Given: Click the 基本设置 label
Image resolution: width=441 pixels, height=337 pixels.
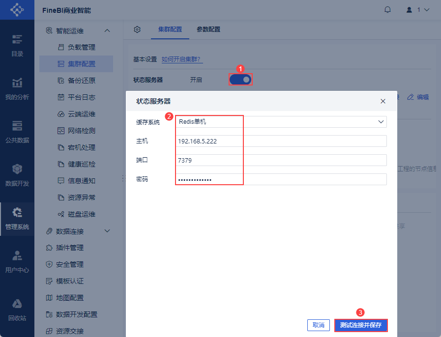Looking at the screenshot, I should 145,59.
